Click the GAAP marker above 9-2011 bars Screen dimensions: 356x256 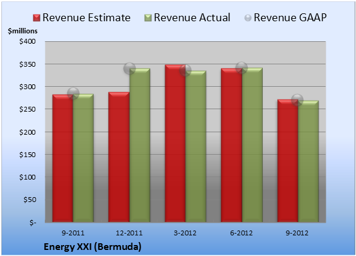click(73, 93)
